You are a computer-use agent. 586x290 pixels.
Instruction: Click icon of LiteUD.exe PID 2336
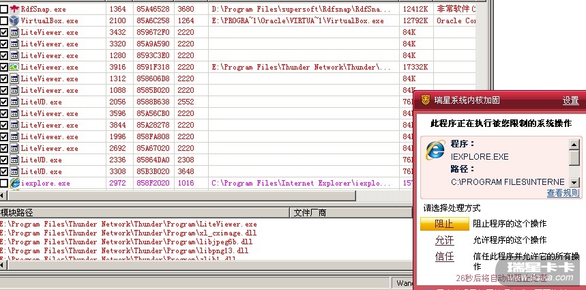click(x=14, y=160)
